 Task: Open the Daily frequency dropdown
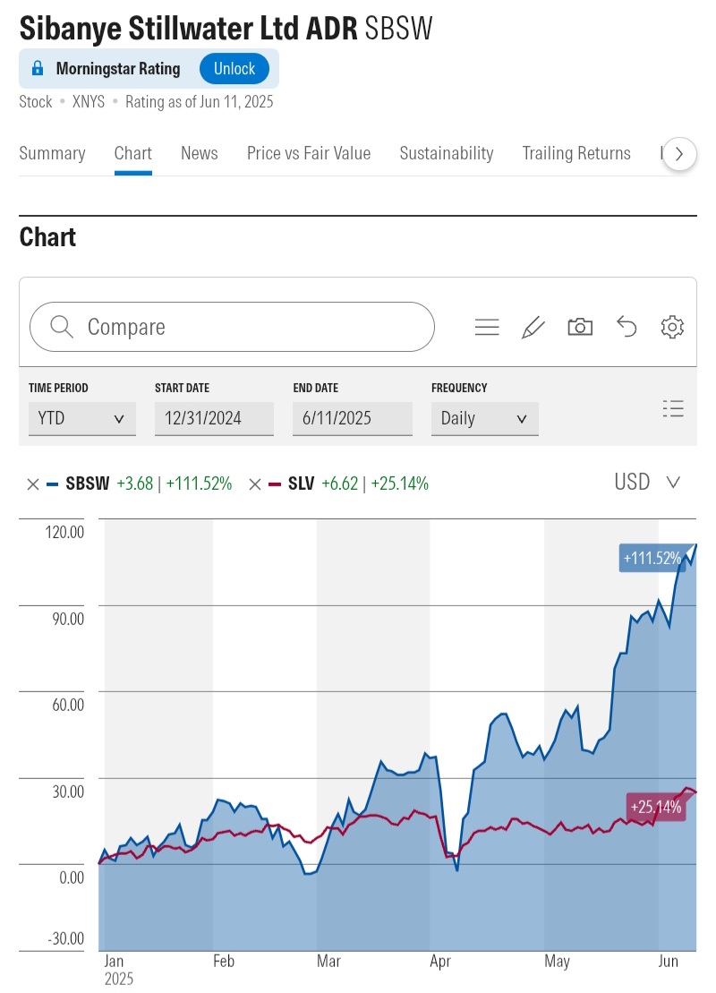pos(485,419)
